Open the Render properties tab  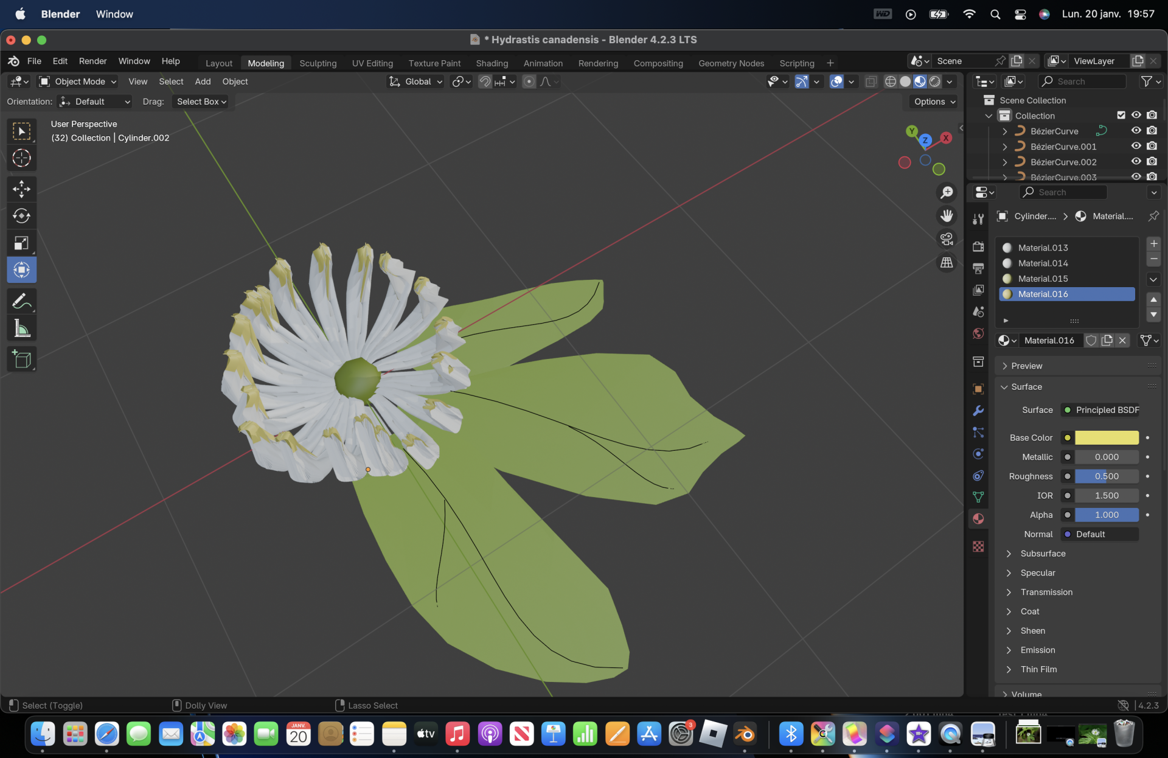[x=978, y=246]
